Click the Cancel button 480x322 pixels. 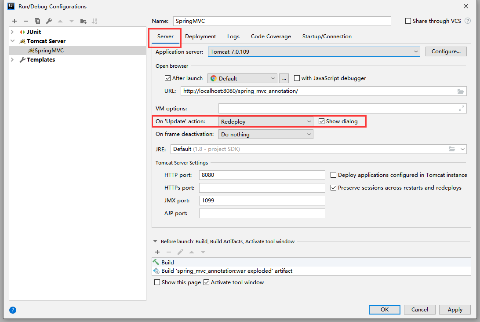420,310
